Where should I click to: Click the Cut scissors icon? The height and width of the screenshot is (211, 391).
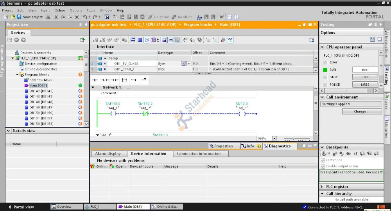pyautogui.click(x=56, y=17)
